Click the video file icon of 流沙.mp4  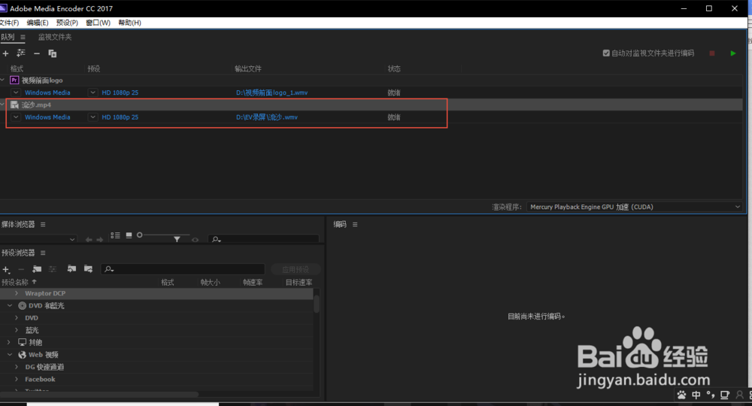pyautogui.click(x=14, y=105)
